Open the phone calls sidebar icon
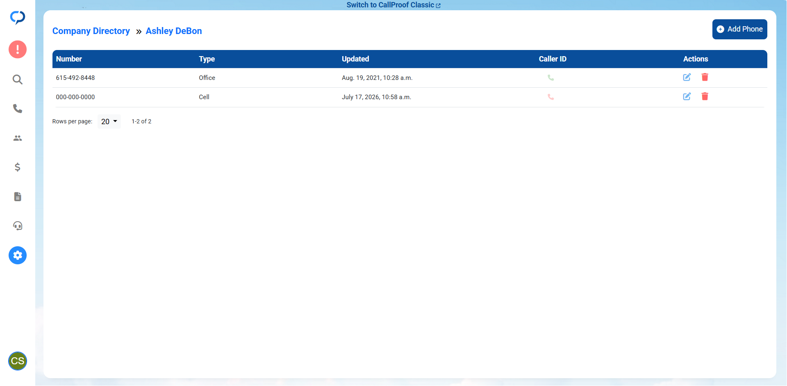This screenshot has height=386, width=787. pyautogui.click(x=18, y=109)
